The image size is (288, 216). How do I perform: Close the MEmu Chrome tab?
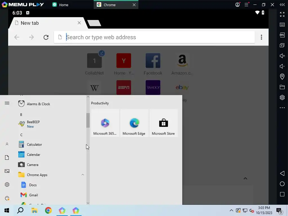click(134, 5)
